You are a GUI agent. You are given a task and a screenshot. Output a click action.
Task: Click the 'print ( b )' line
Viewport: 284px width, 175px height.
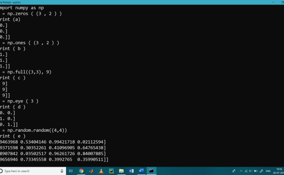pyautogui.click(x=13, y=49)
